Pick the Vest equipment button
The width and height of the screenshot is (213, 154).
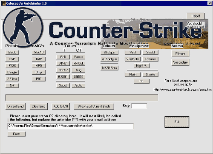[133, 53]
